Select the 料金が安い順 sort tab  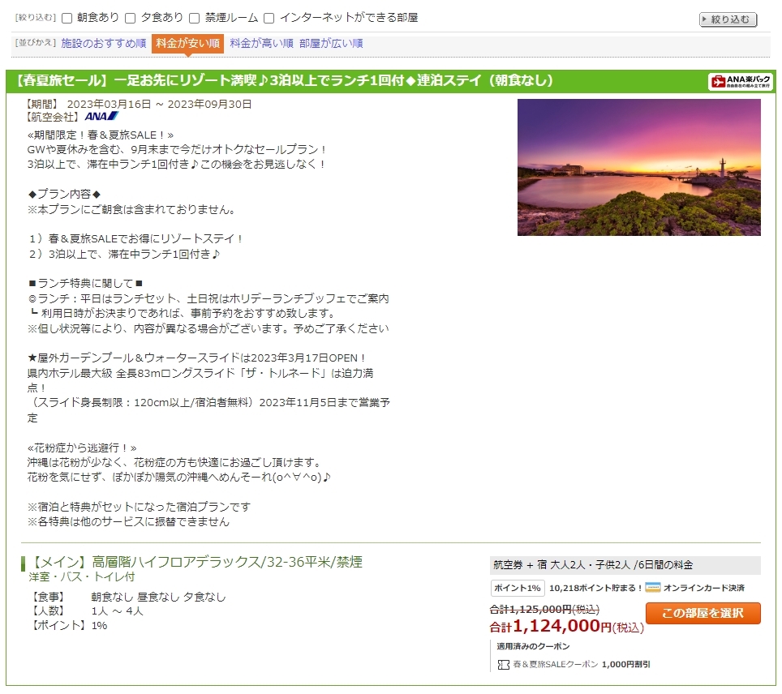[187, 44]
